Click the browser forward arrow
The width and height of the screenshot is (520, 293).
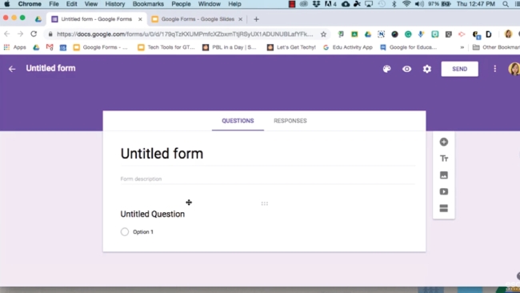click(20, 34)
